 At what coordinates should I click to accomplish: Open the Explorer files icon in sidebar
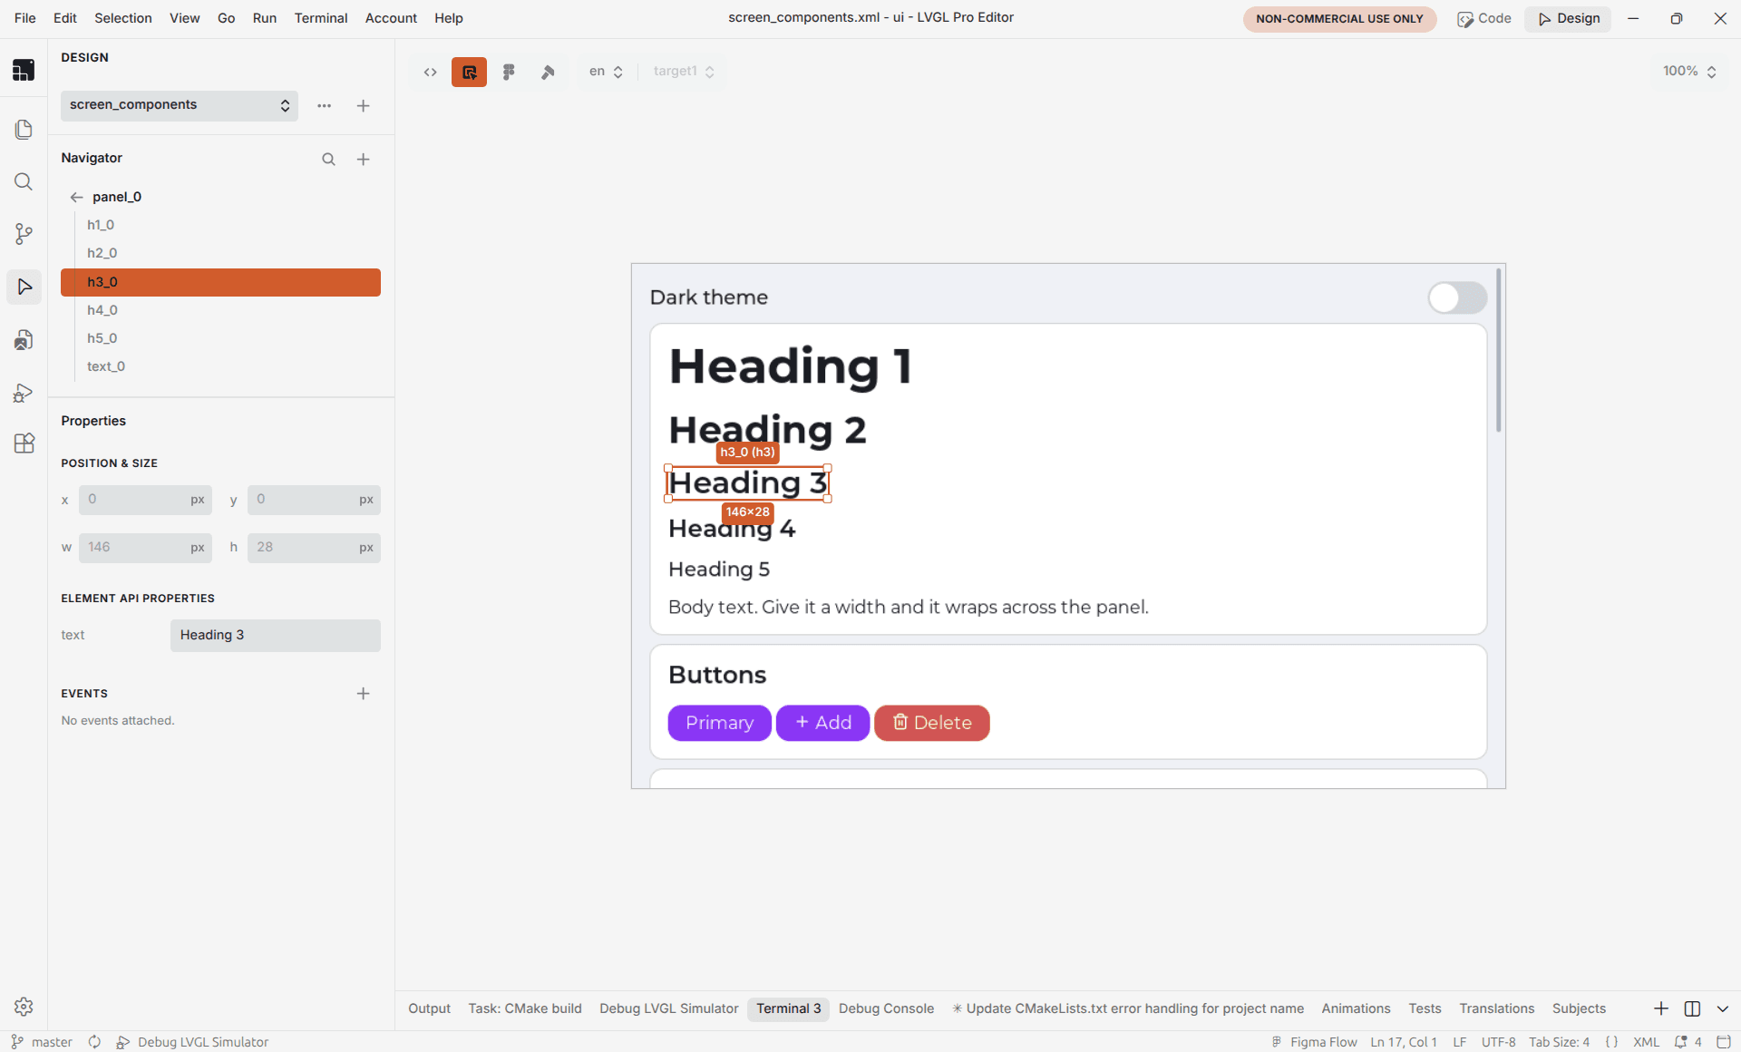[24, 130]
